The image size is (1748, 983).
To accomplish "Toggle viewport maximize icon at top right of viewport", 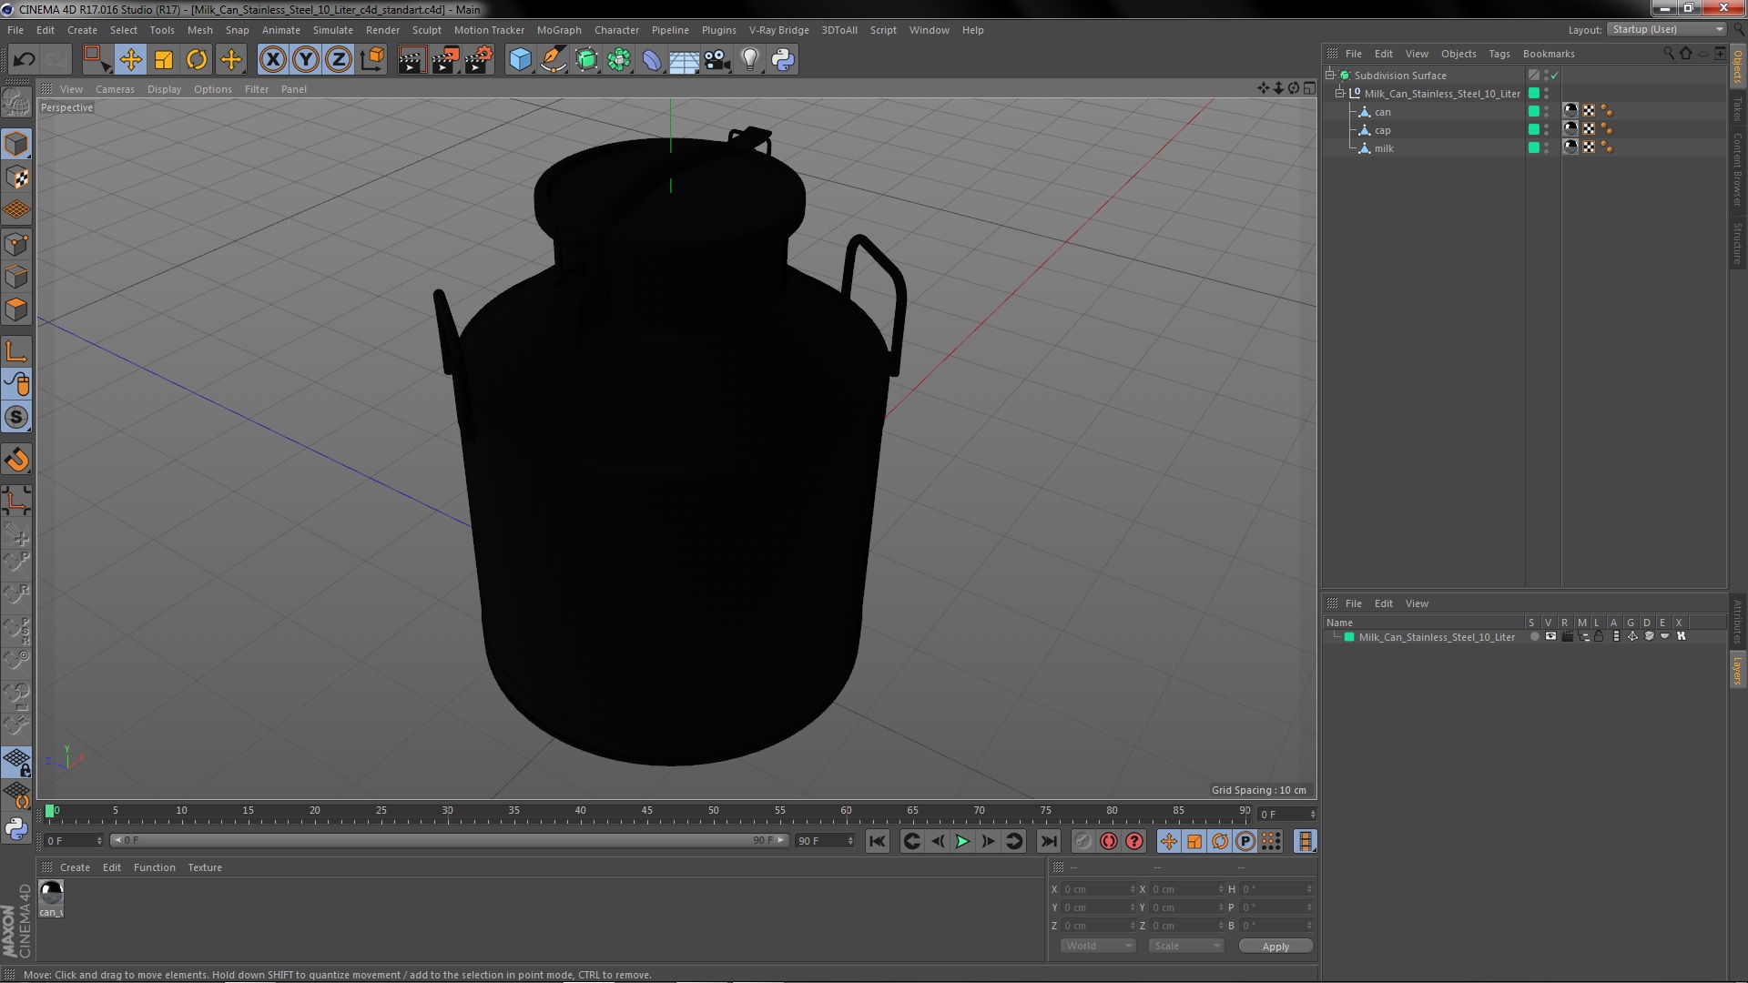I will 1309,88.
